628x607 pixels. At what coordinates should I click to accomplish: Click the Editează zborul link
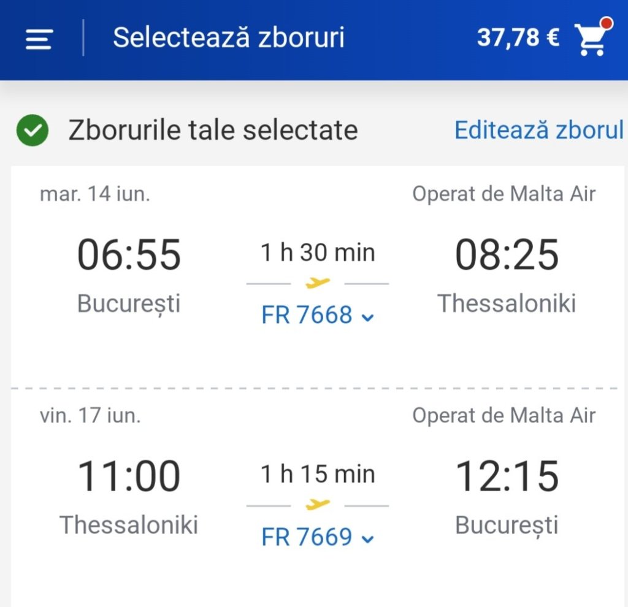pyautogui.click(x=538, y=131)
